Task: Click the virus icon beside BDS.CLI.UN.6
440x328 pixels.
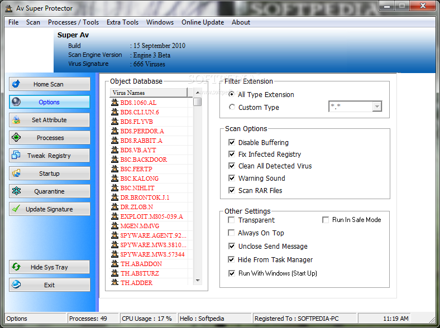Action: click(x=114, y=112)
